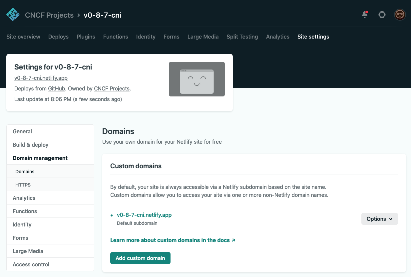
Task: Open Identity in the sidebar
Action: (x=50, y=224)
